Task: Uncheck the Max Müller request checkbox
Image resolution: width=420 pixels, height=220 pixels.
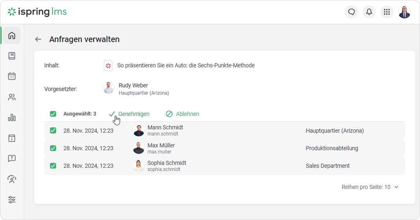Action: pos(53,148)
